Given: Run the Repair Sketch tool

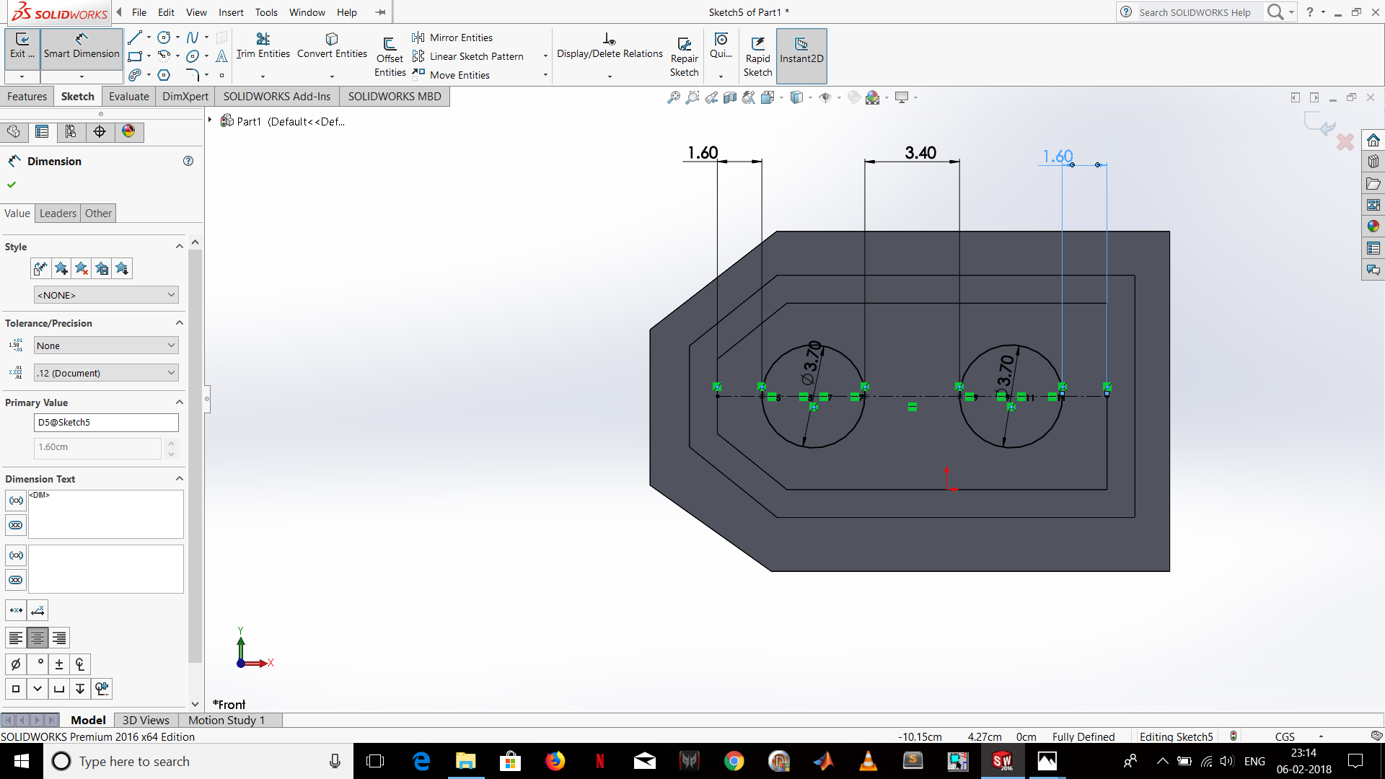Looking at the screenshot, I should point(684,54).
